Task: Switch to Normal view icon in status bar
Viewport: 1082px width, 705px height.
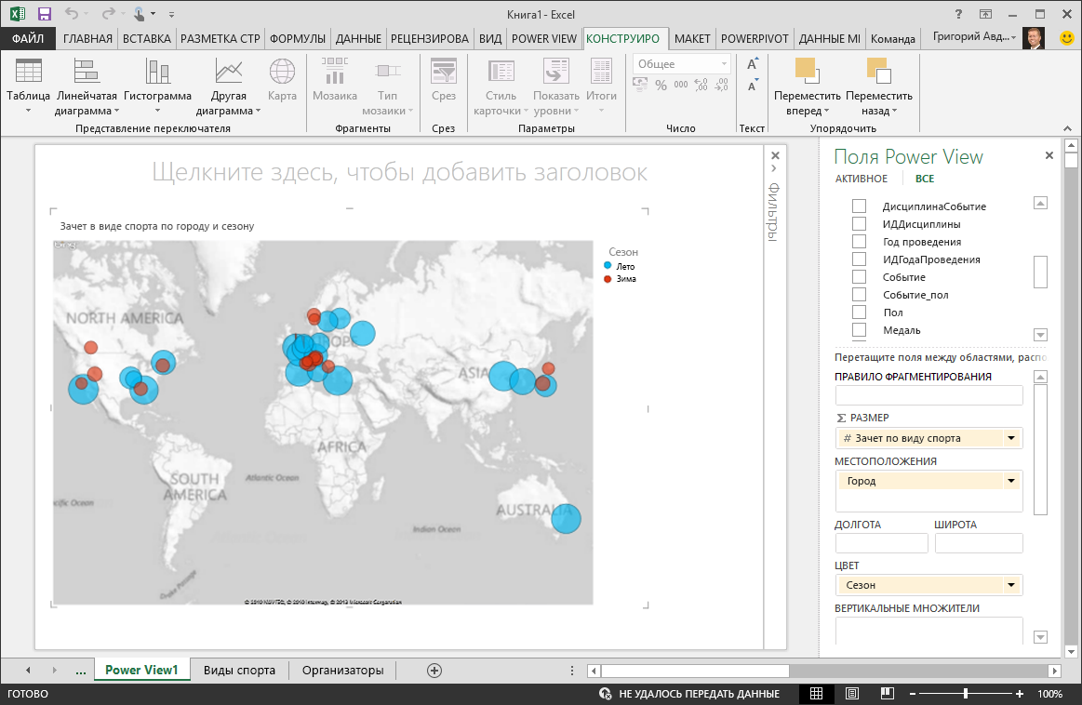Action: (x=816, y=693)
